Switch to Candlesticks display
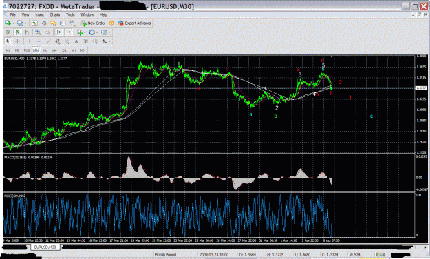Image resolution: width=430 pixels, height=259 pixels. pyautogui.click(x=18, y=32)
